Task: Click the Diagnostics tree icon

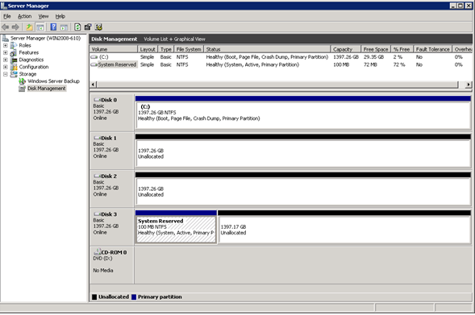Action: 14,60
